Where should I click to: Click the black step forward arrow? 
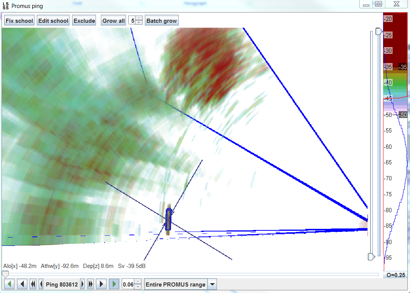tap(101, 284)
